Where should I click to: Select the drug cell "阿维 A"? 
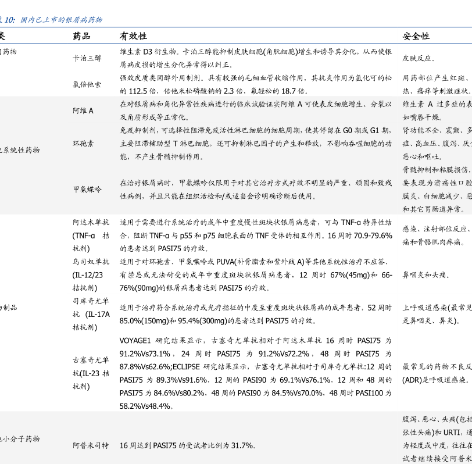[x=83, y=110]
